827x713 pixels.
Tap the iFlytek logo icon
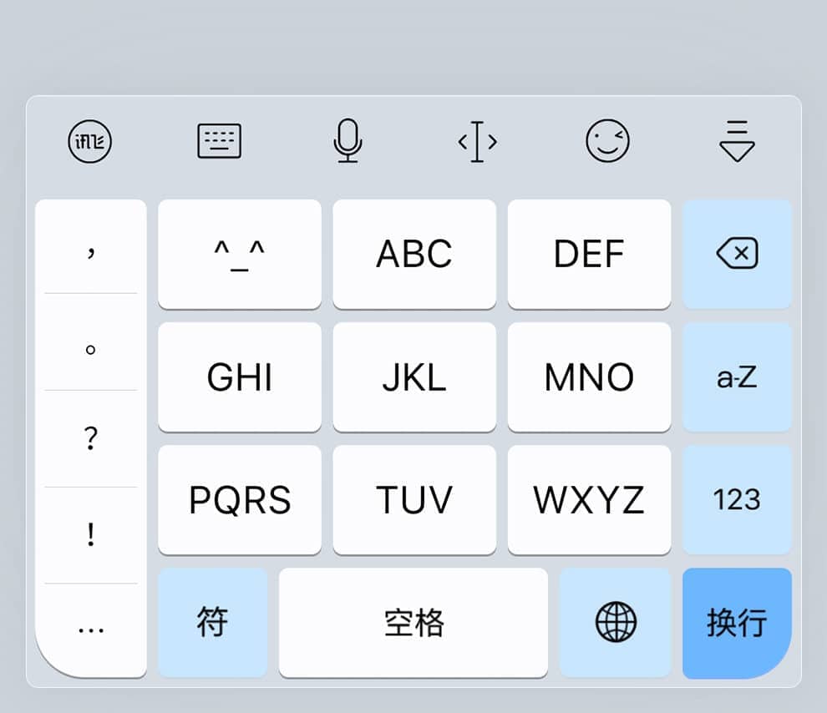point(89,141)
